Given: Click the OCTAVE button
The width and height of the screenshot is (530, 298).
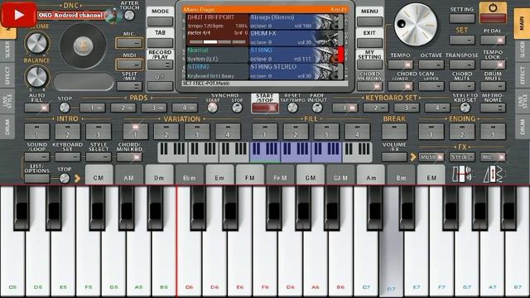Looking at the screenshot, I should coord(431,65).
